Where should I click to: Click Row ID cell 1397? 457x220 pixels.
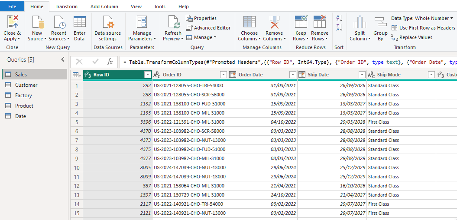[117, 195]
